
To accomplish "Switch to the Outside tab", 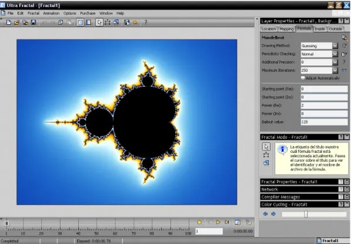I will click(x=335, y=29).
